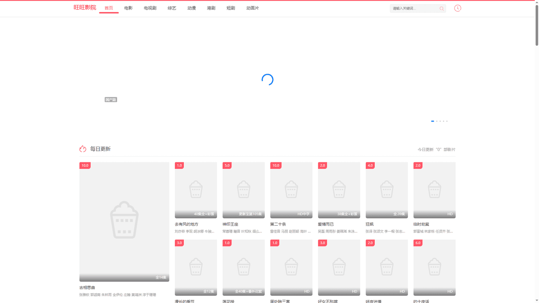
Task: Switch to the 综艺 section
Action: [172, 8]
